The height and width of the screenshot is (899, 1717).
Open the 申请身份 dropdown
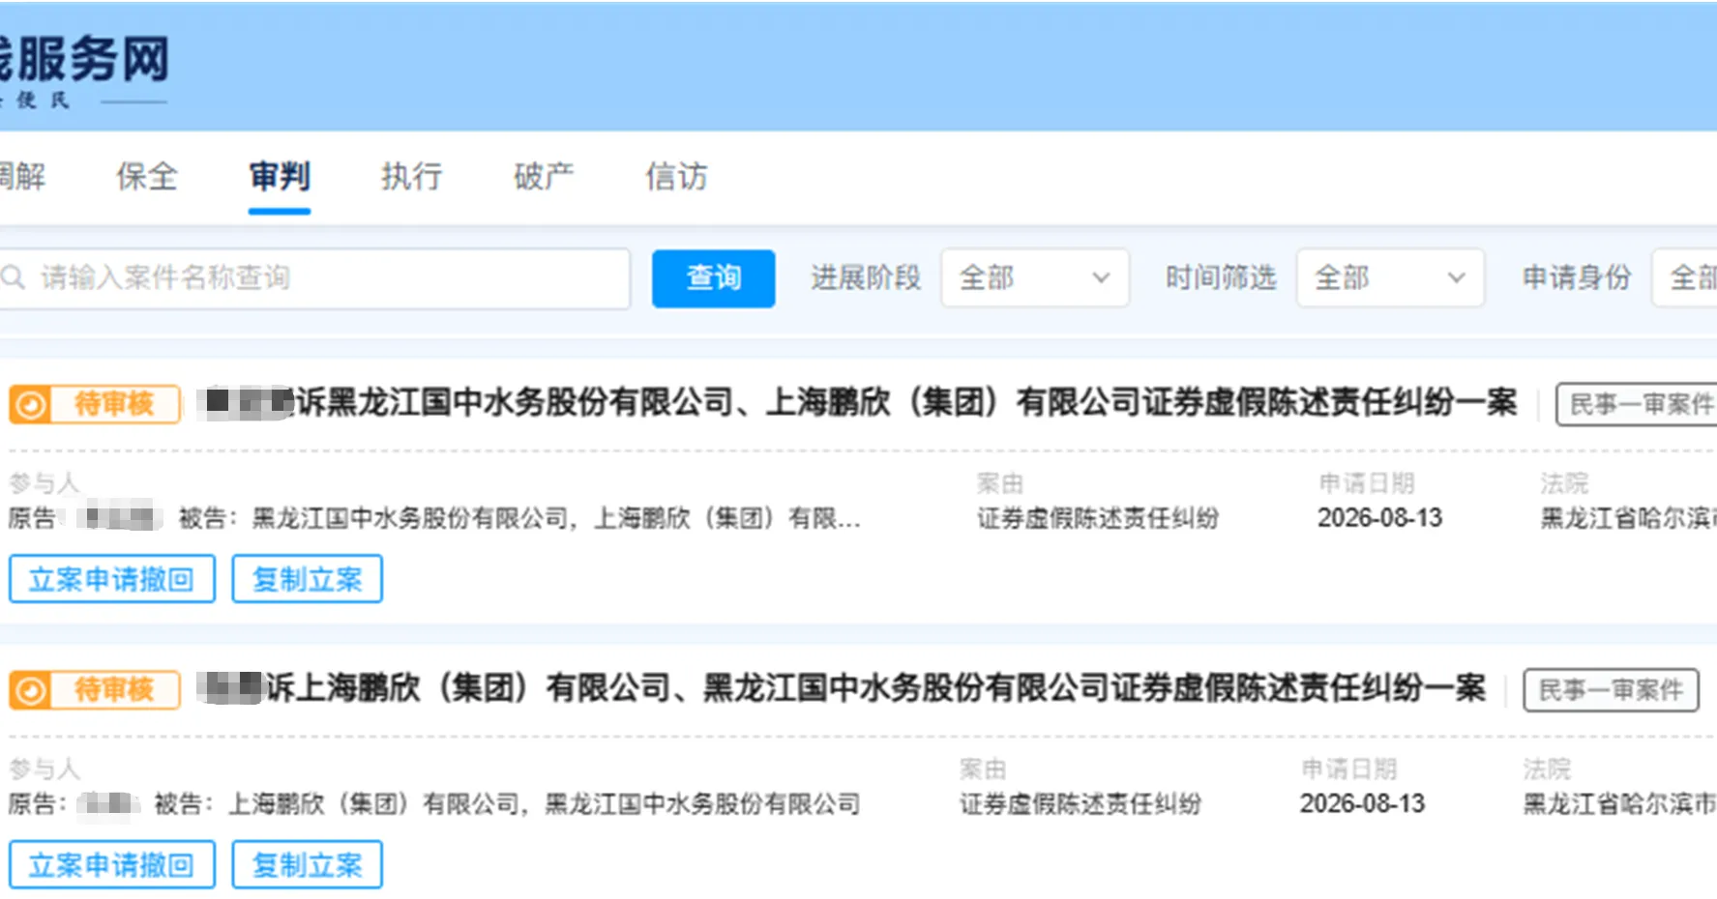click(1684, 278)
